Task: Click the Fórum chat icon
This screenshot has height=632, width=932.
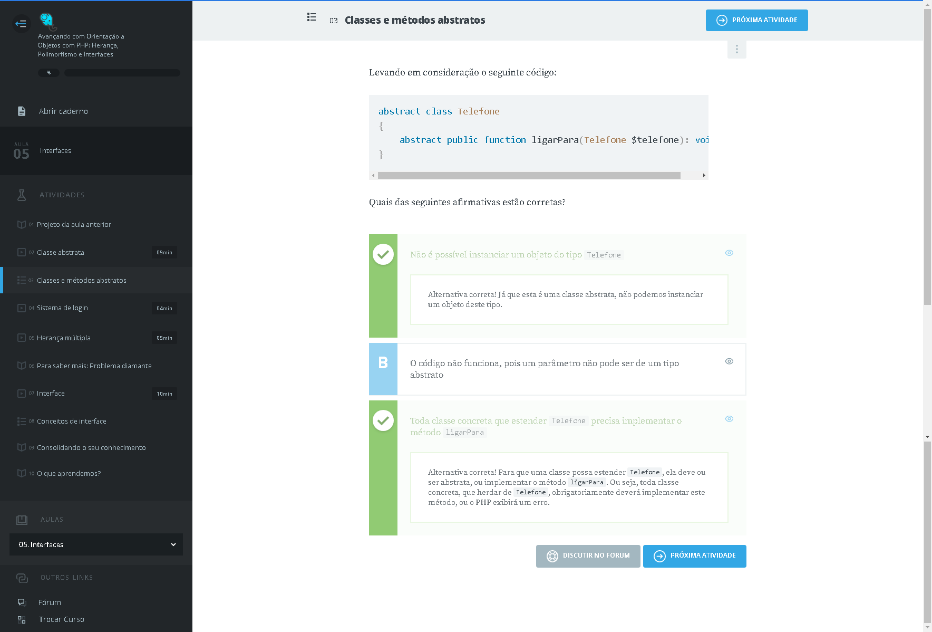Action: pyautogui.click(x=22, y=602)
